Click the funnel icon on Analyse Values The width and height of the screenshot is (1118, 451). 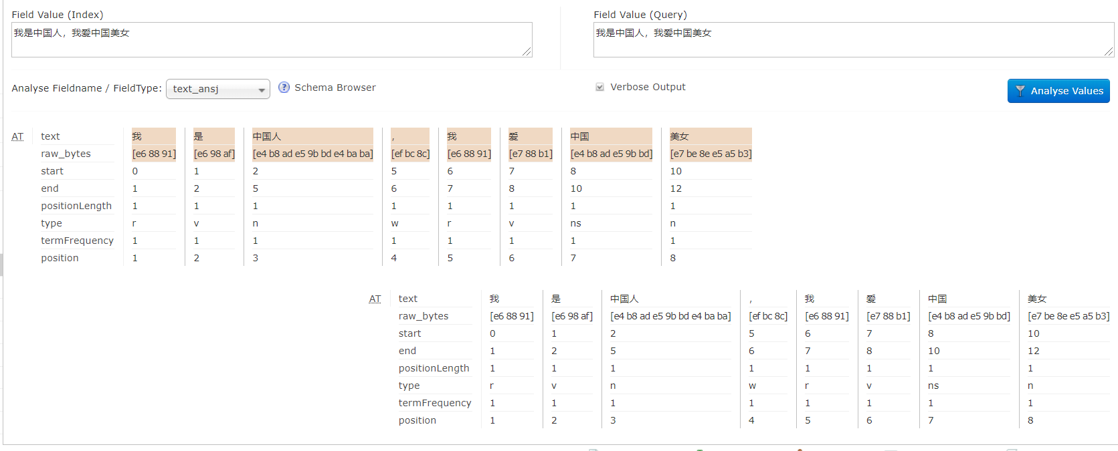coord(1020,91)
